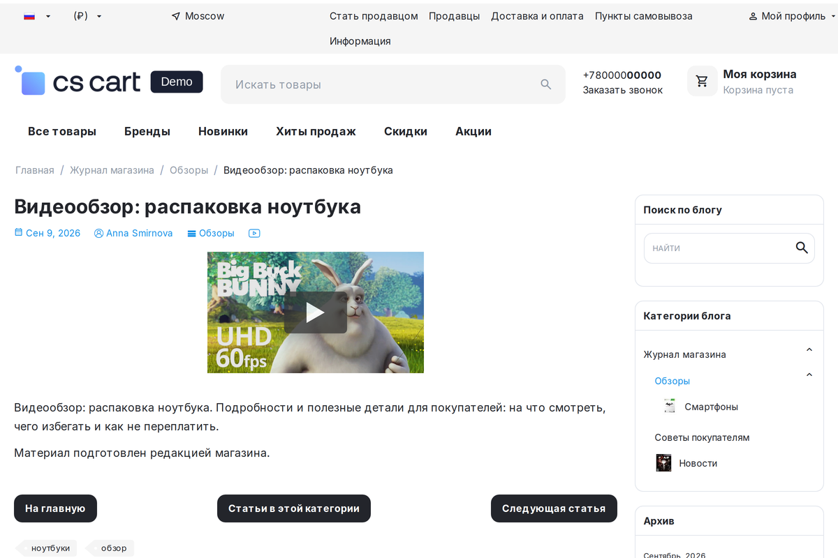Click the Категории блога panel heading
838x558 pixels.
pyautogui.click(x=686, y=316)
